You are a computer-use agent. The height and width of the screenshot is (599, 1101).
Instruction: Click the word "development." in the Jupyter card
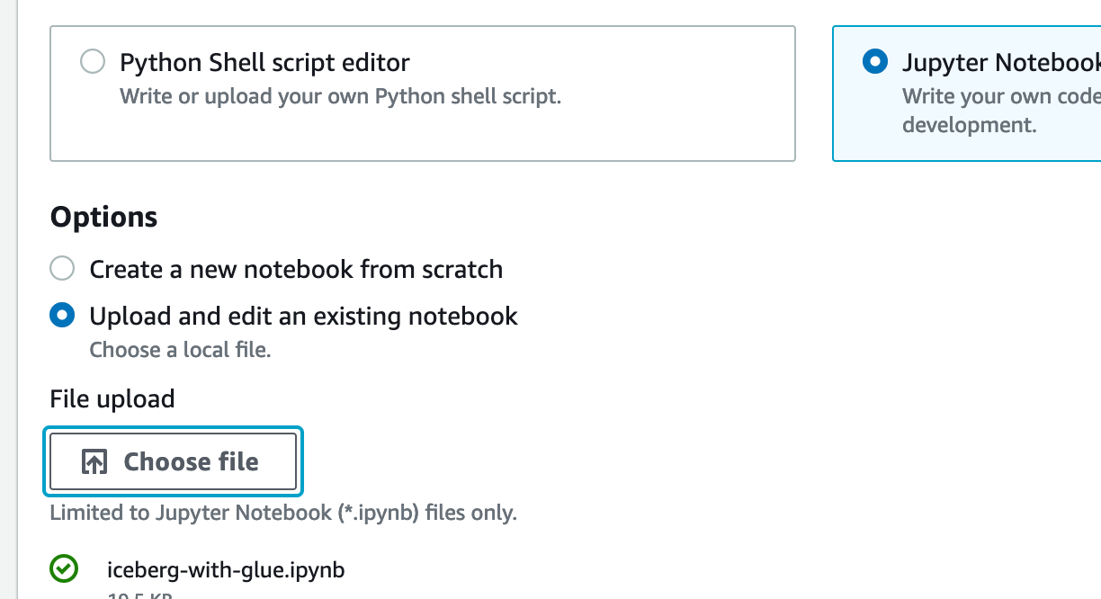[x=970, y=124]
